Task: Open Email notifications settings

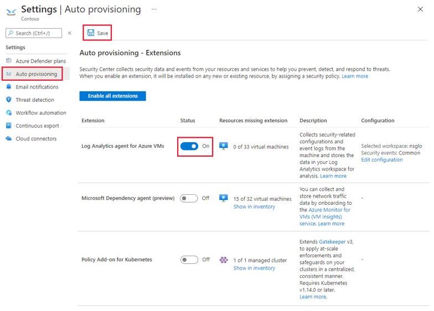Action: coord(36,87)
